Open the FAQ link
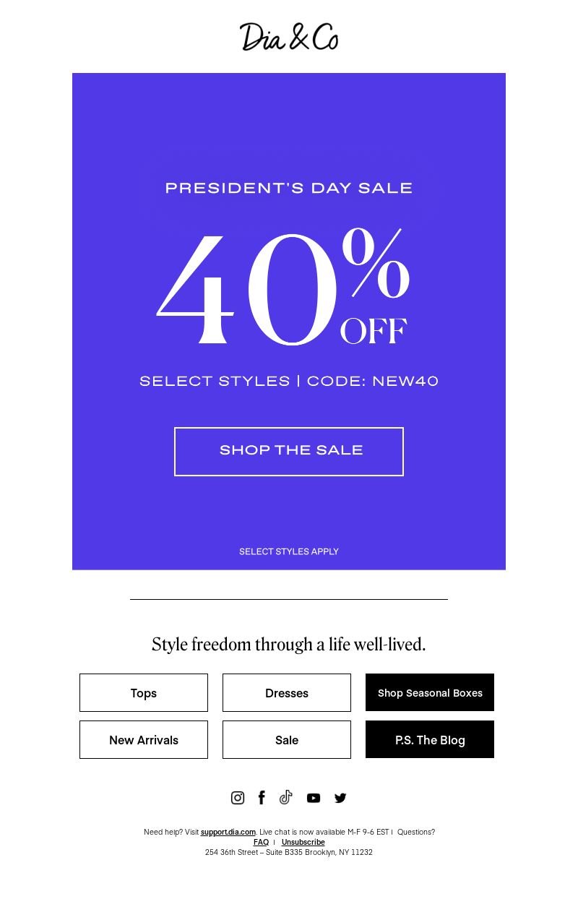 tap(261, 842)
